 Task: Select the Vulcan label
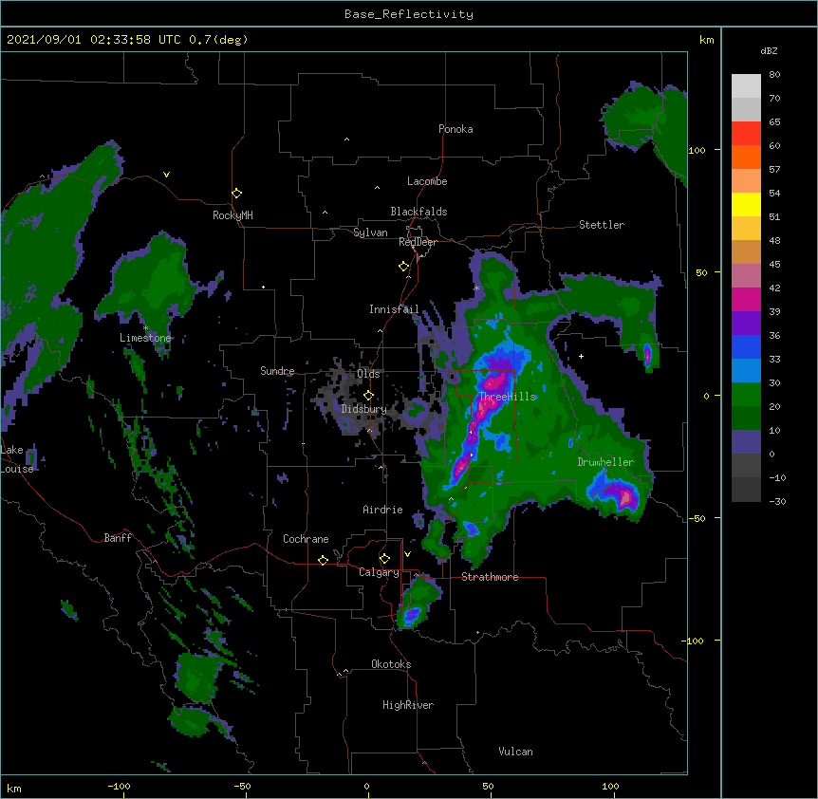[x=515, y=752]
